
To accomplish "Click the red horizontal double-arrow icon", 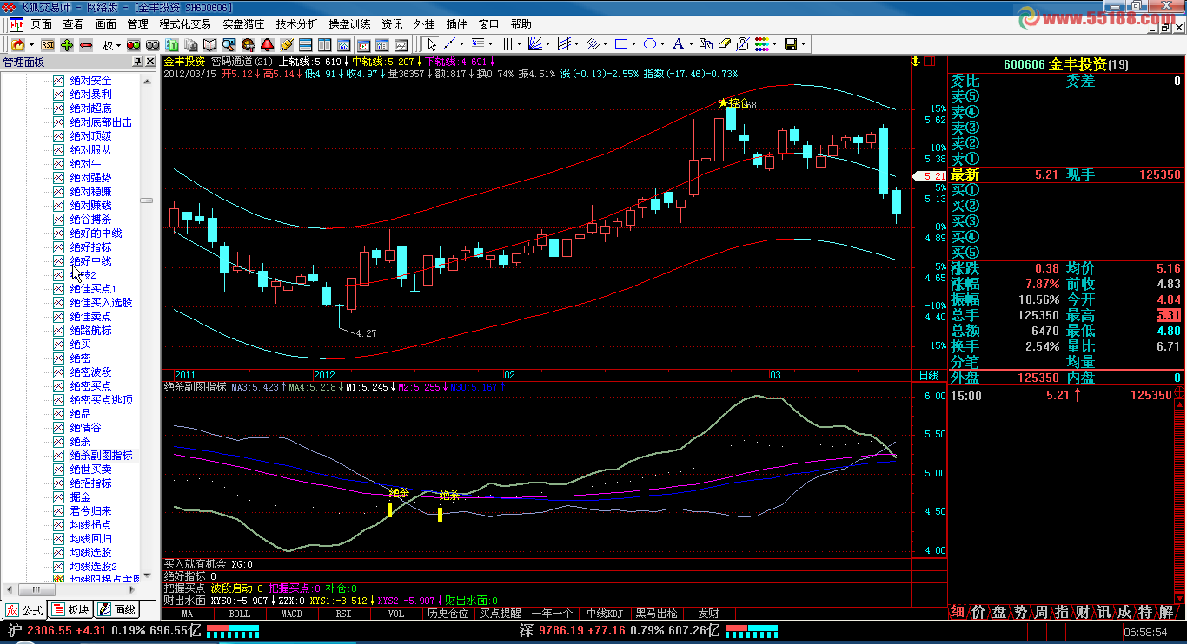I will tap(86, 44).
